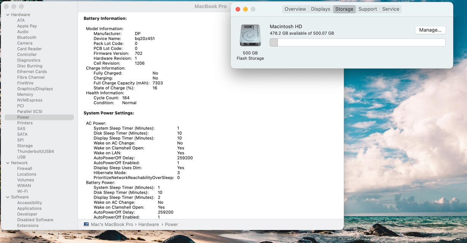Select Thunderbolt/USB4 in sidebar
Screen dimensions: 467x243
point(35,151)
